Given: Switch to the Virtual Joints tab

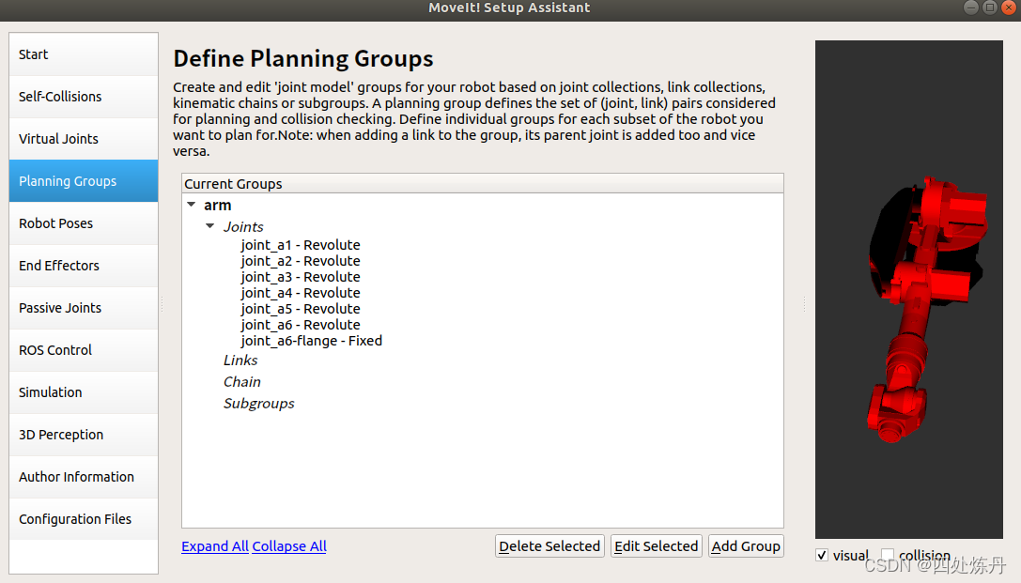Looking at the screenshot, I should [x=84, y=139].
